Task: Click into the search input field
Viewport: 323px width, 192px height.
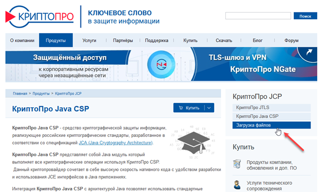Action: point(258,16)
